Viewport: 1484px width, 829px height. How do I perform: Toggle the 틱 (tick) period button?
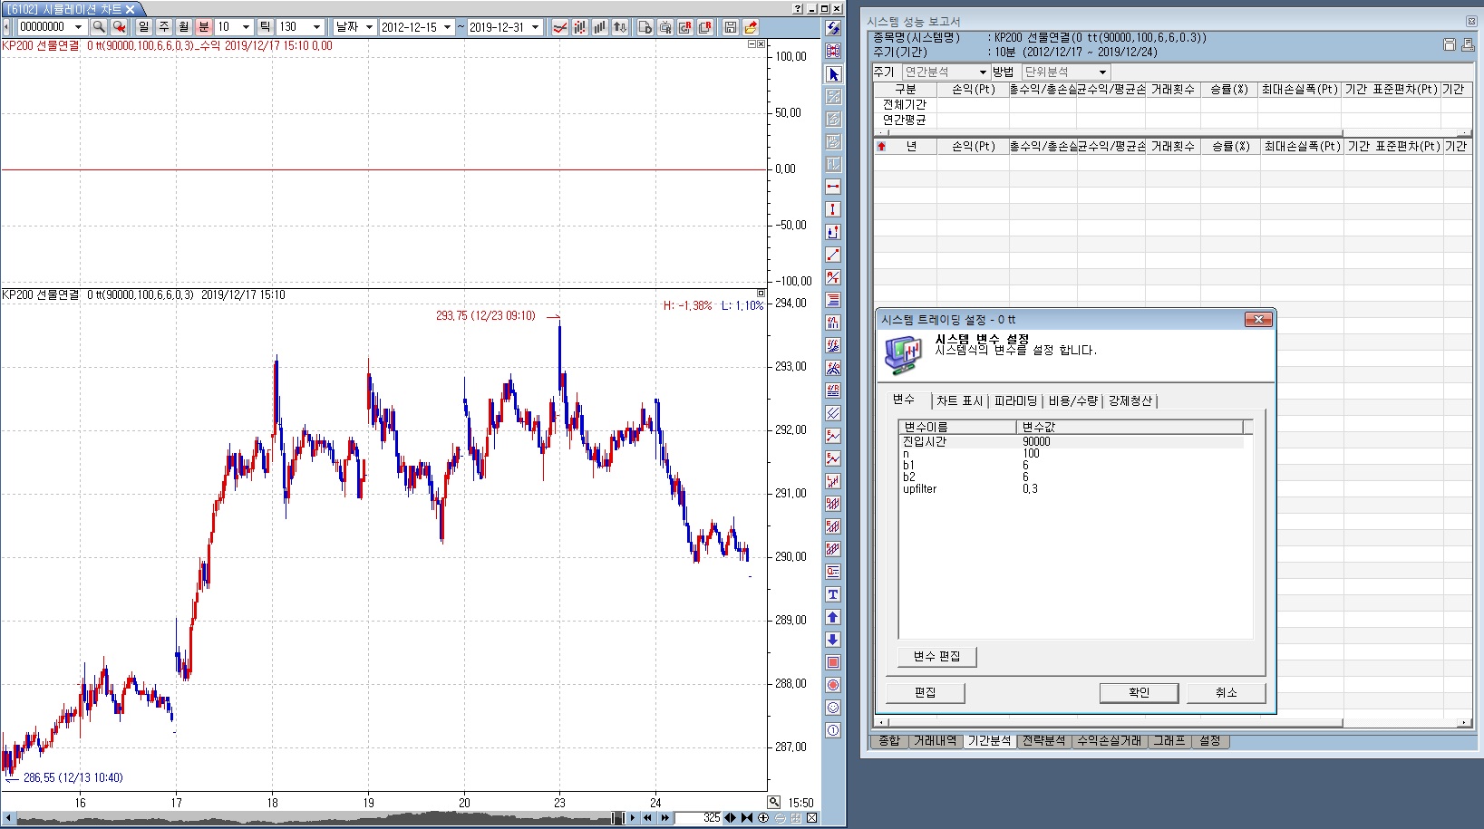pos(265,27)
